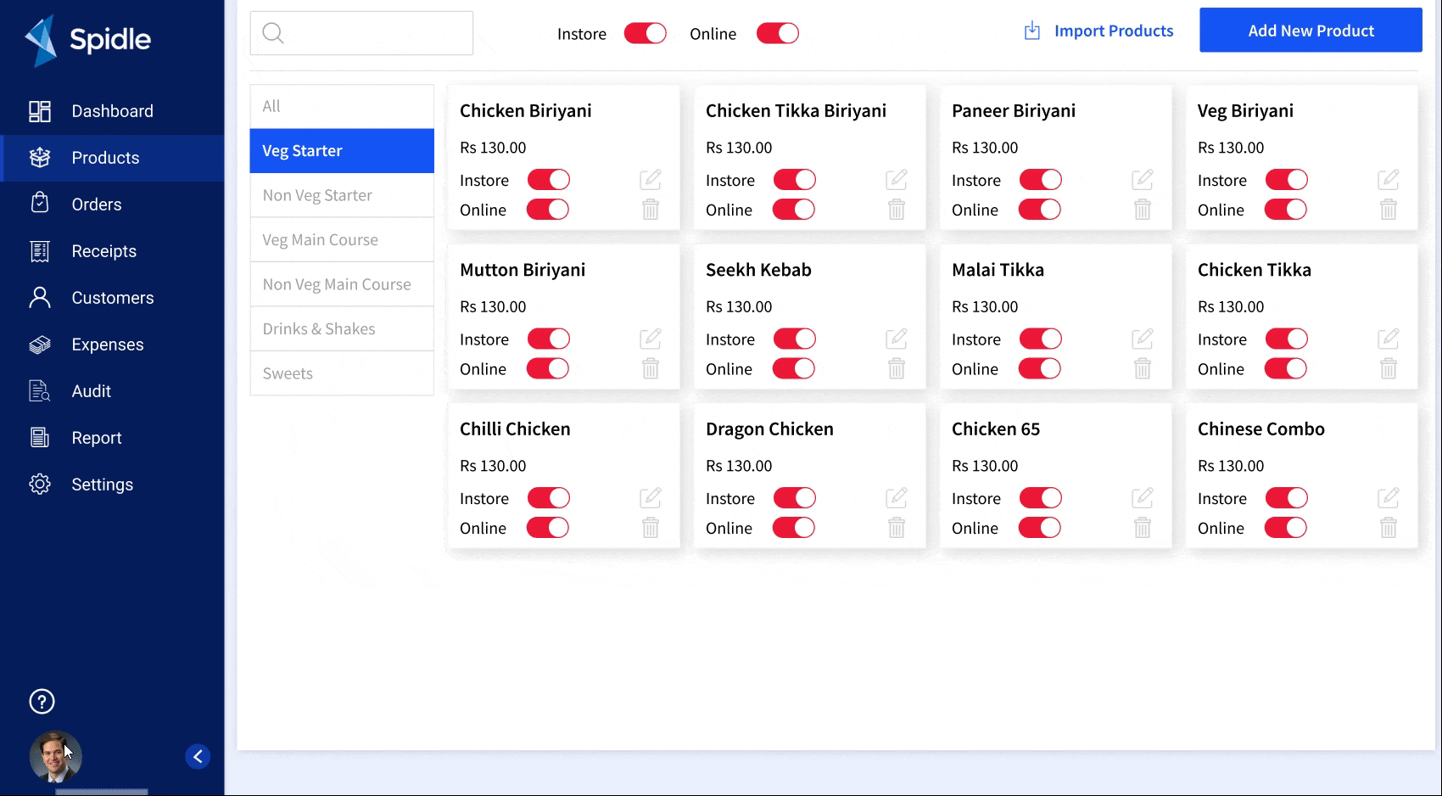Delete Paneer Biriyani with trash icon

(x=1143, y=210)
